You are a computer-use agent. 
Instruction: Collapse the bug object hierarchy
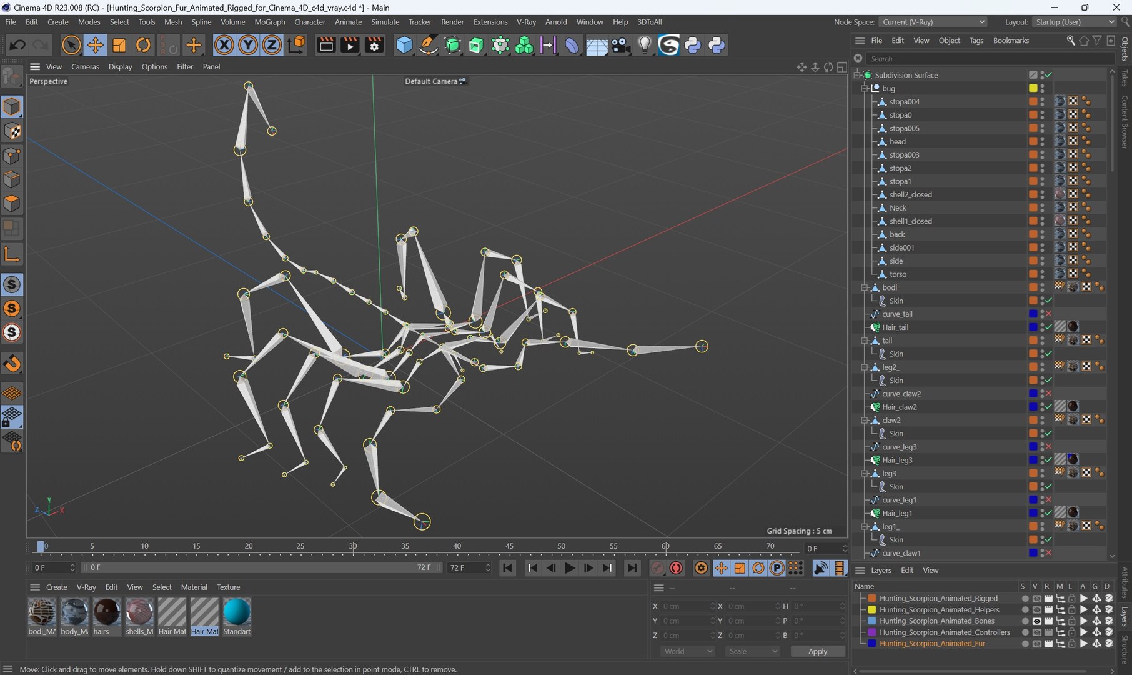865,88
